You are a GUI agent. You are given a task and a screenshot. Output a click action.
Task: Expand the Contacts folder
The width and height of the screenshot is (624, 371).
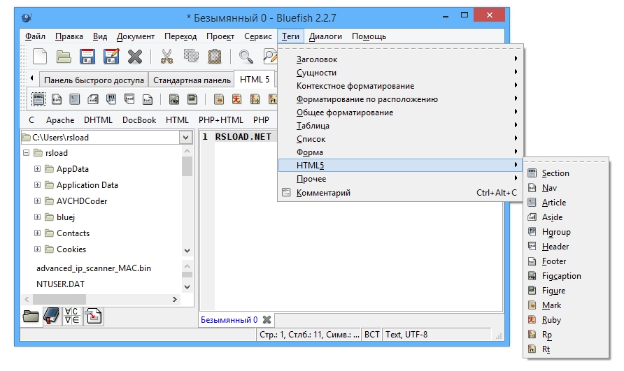(x=37, y=233)
